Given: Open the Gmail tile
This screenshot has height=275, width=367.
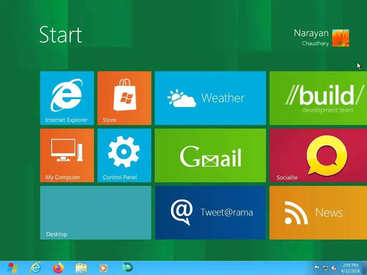Looking at the screenshot, I should pyautogui.click(x=210, y=155).
